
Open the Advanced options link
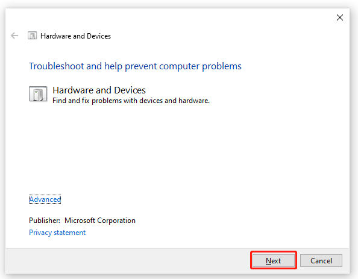pyautogui.click(x=45, y=199)
